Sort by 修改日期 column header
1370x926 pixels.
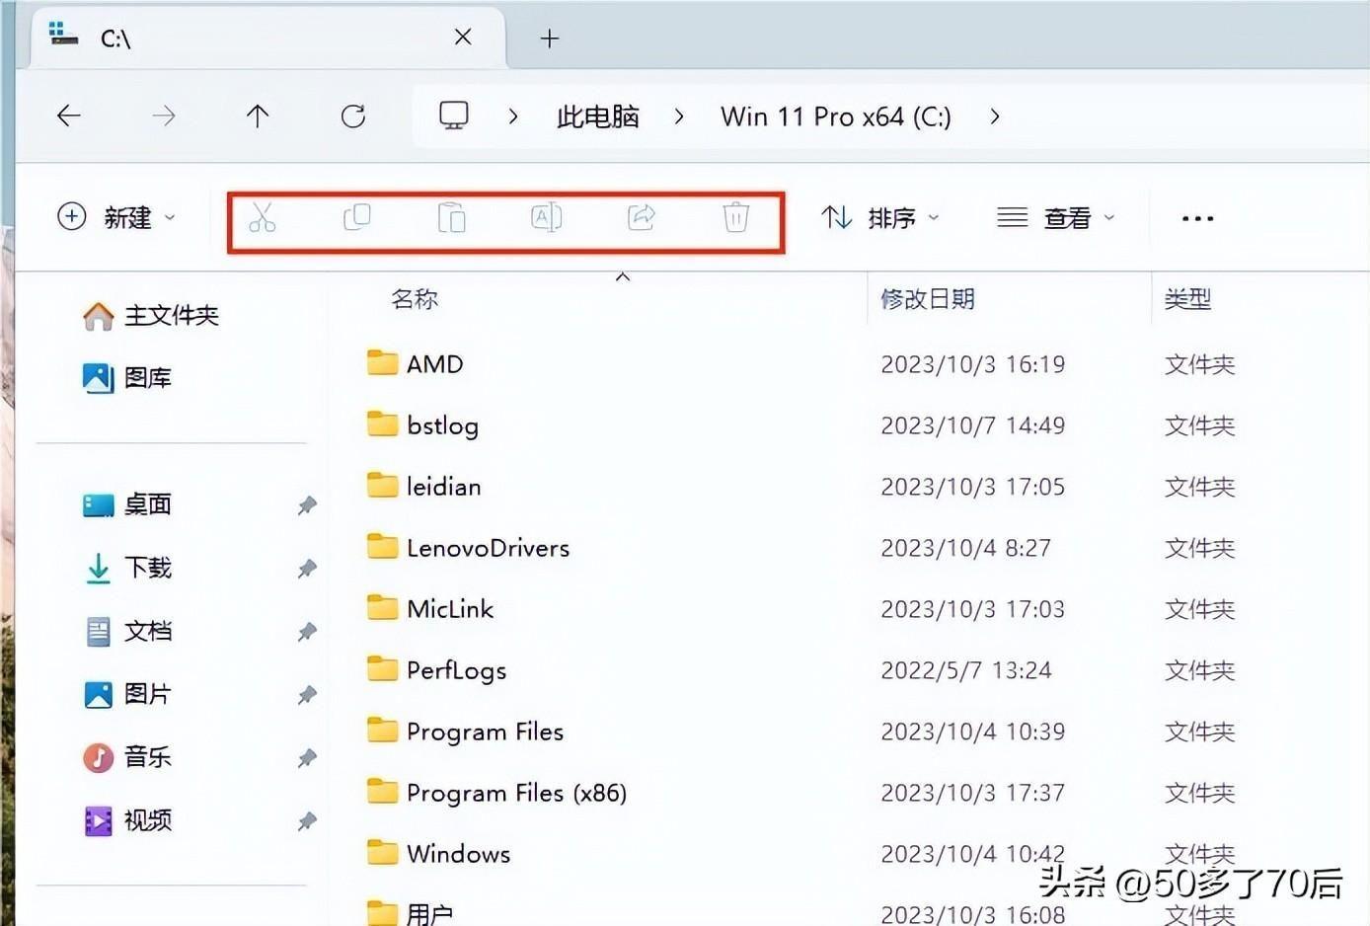coord(928,299)
